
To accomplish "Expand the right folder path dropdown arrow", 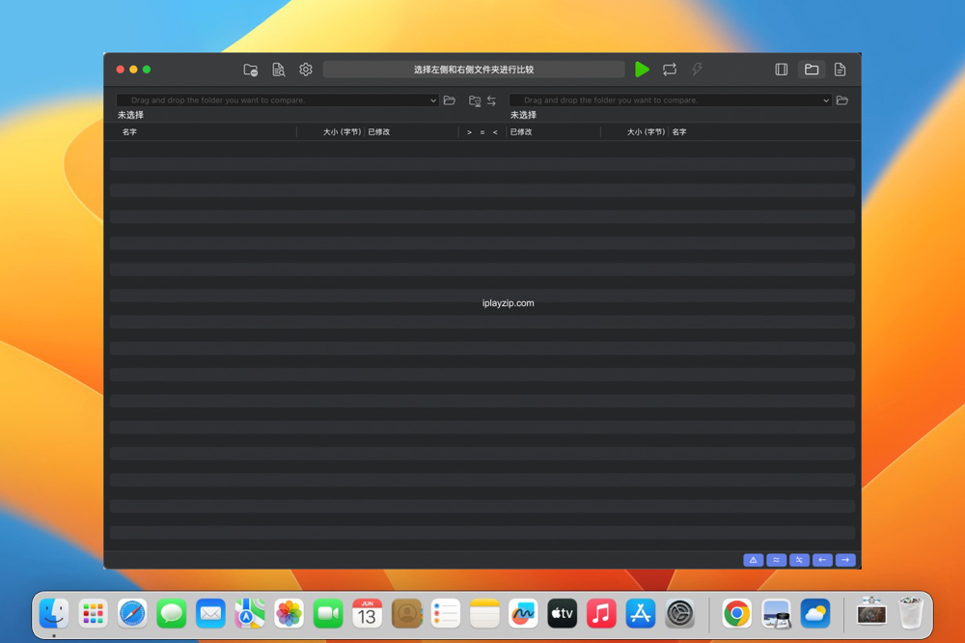I will click(x=826, y=100).
